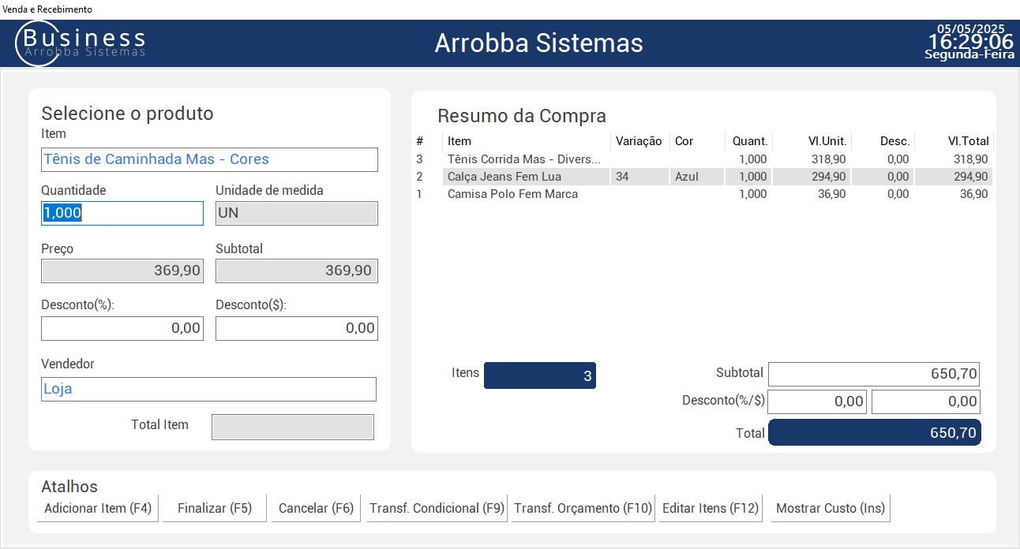Focus the Item product name field
The width and height of the screenshot is (1020, 549).
click(209, 159)
